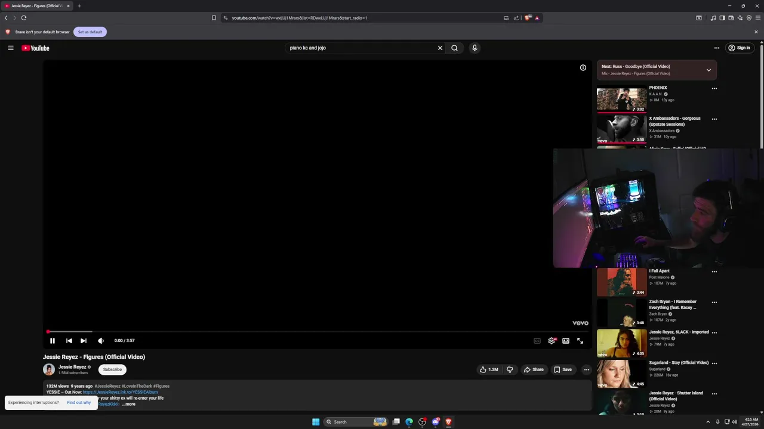Open PHOENIX video thumbnail

coord(621,100)
